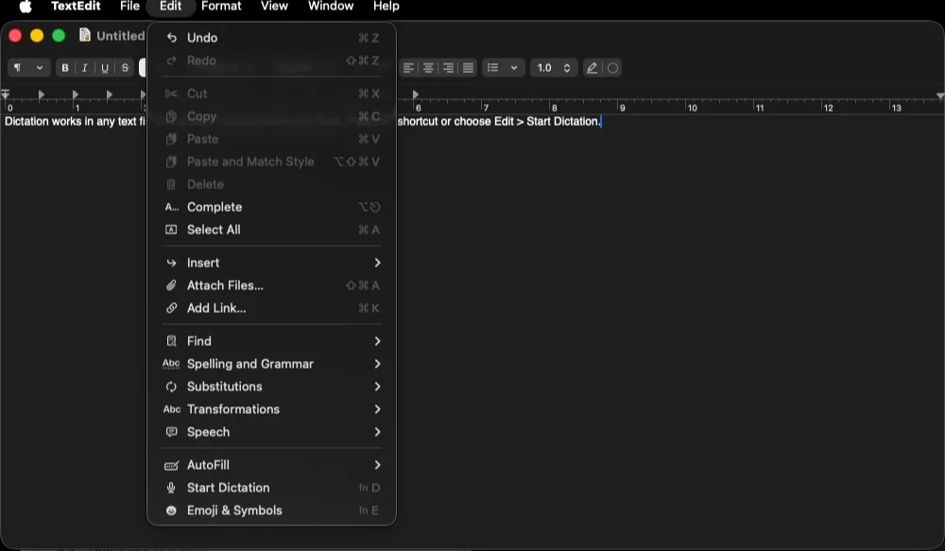Click the Undo arrow icon

pyautogui.click(x=171, y=38)
